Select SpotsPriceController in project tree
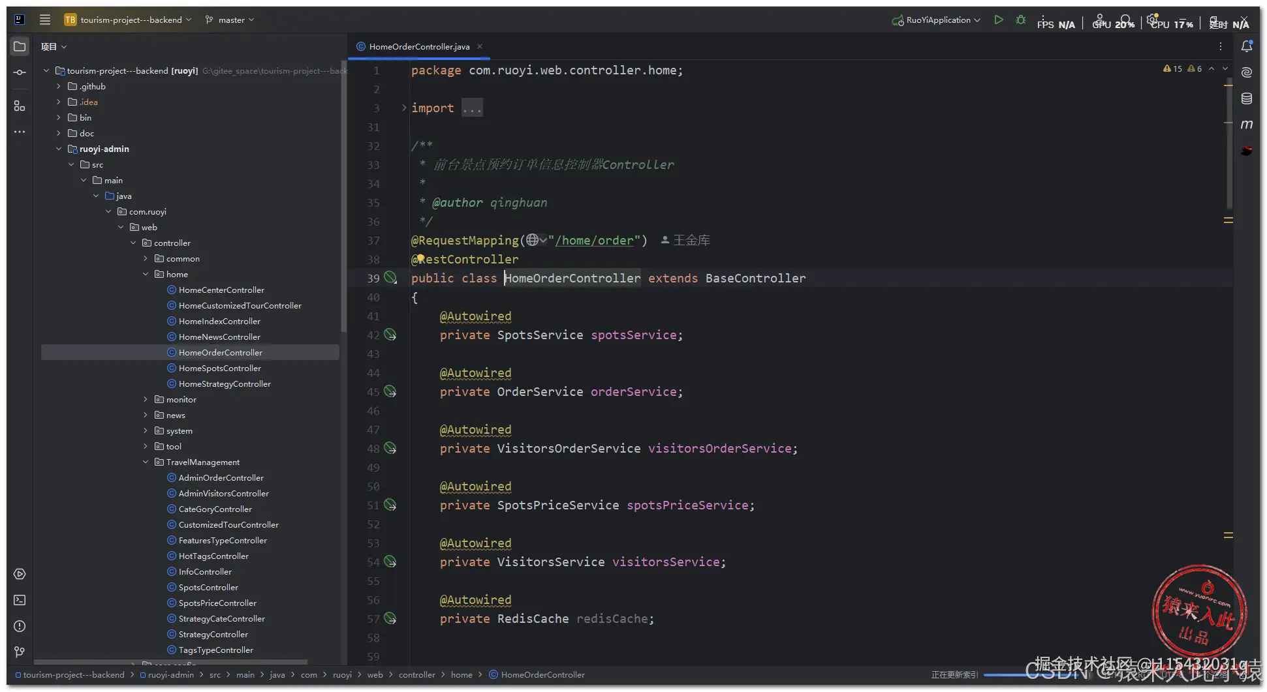 point(217,603)
